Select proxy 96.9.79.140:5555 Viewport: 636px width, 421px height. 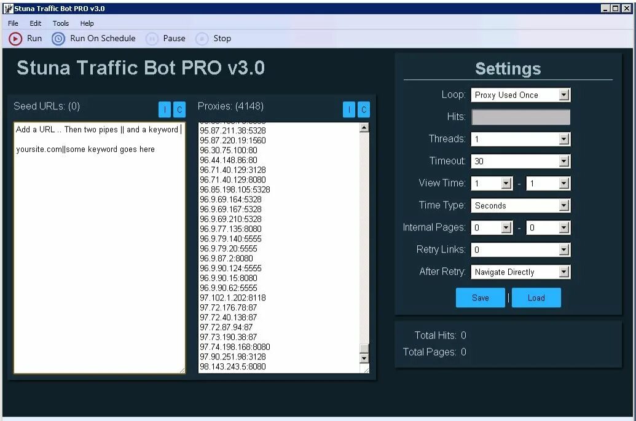tap(230, 239)
